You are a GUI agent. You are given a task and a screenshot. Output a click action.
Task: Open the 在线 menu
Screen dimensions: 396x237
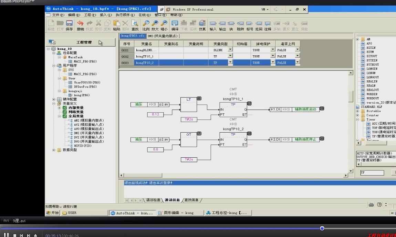point(145,15)
